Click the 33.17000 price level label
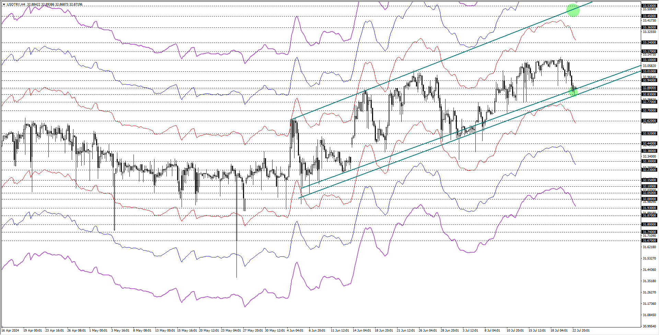Image resolution: width=659 pixels, height=335 pixels. [x=649, y=51]
